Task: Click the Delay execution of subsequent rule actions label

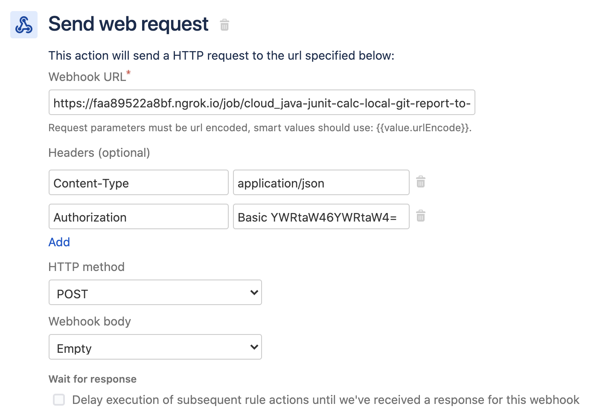Action: pos(326,400)
